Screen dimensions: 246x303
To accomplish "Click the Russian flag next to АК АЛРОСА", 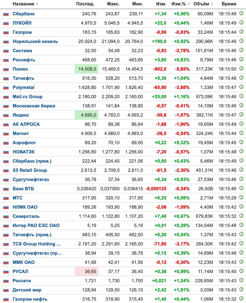I will coord(6,124).
